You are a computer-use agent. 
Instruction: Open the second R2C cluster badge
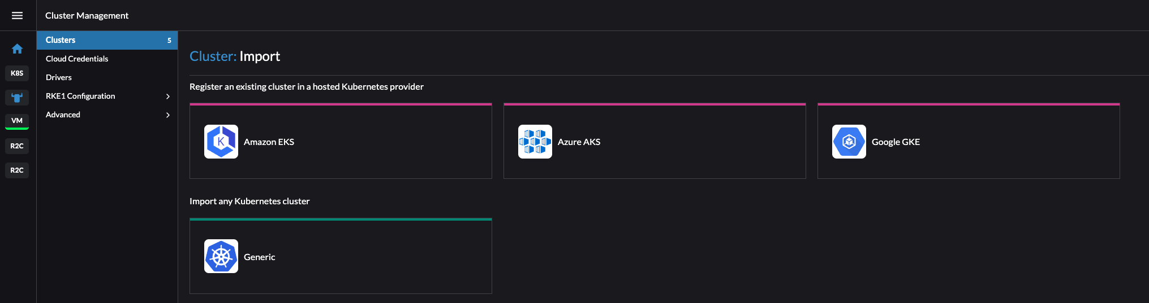[17, 170]
